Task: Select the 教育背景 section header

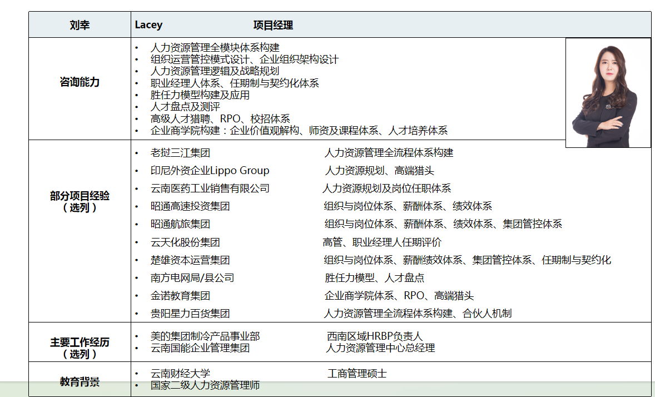Action: point(80,382)
